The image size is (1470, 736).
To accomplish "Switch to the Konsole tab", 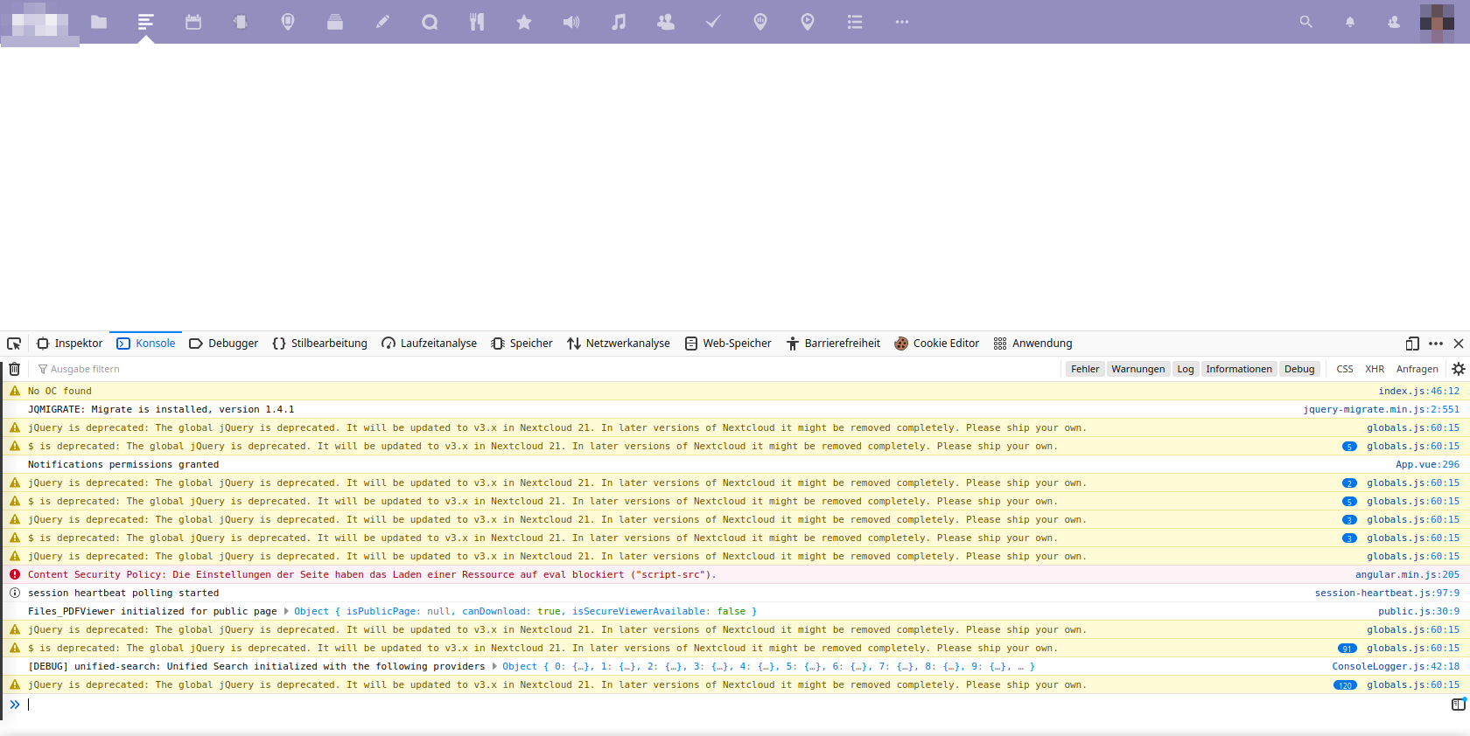I will (x=146, y=344).
